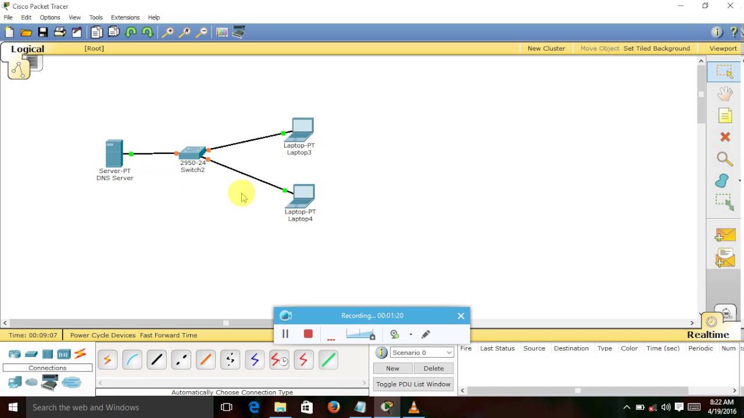
Task: Select the 2950-24 Switch2 device
Action: coord(192,153)
